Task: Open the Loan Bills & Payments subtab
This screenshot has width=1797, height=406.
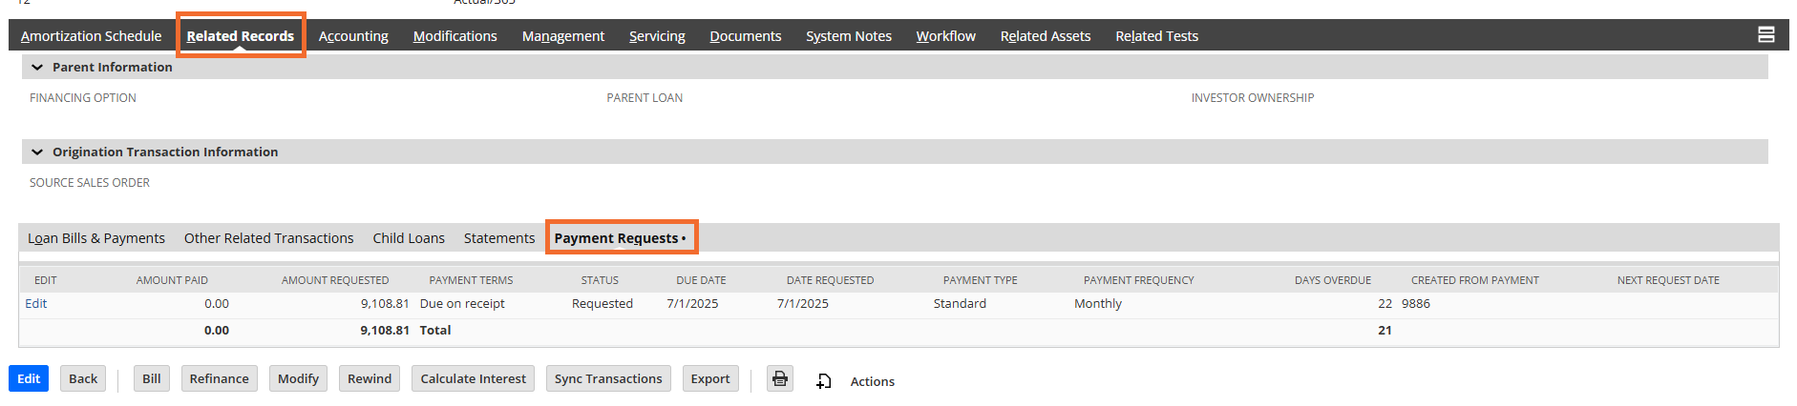Action: pos(96,238)
